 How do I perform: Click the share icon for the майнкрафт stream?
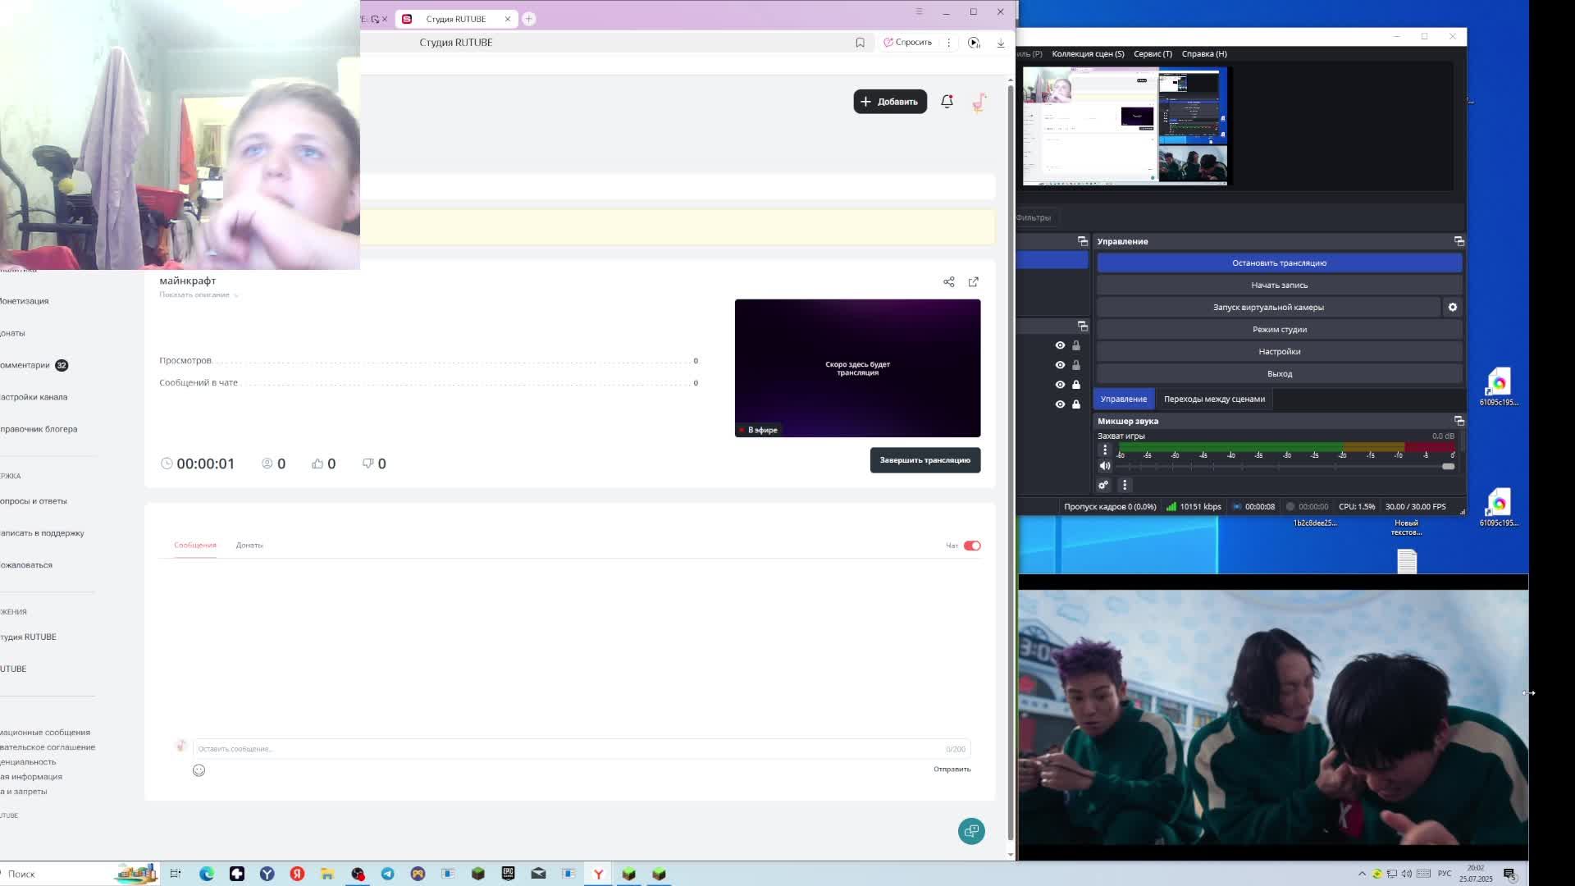[948, 282]
